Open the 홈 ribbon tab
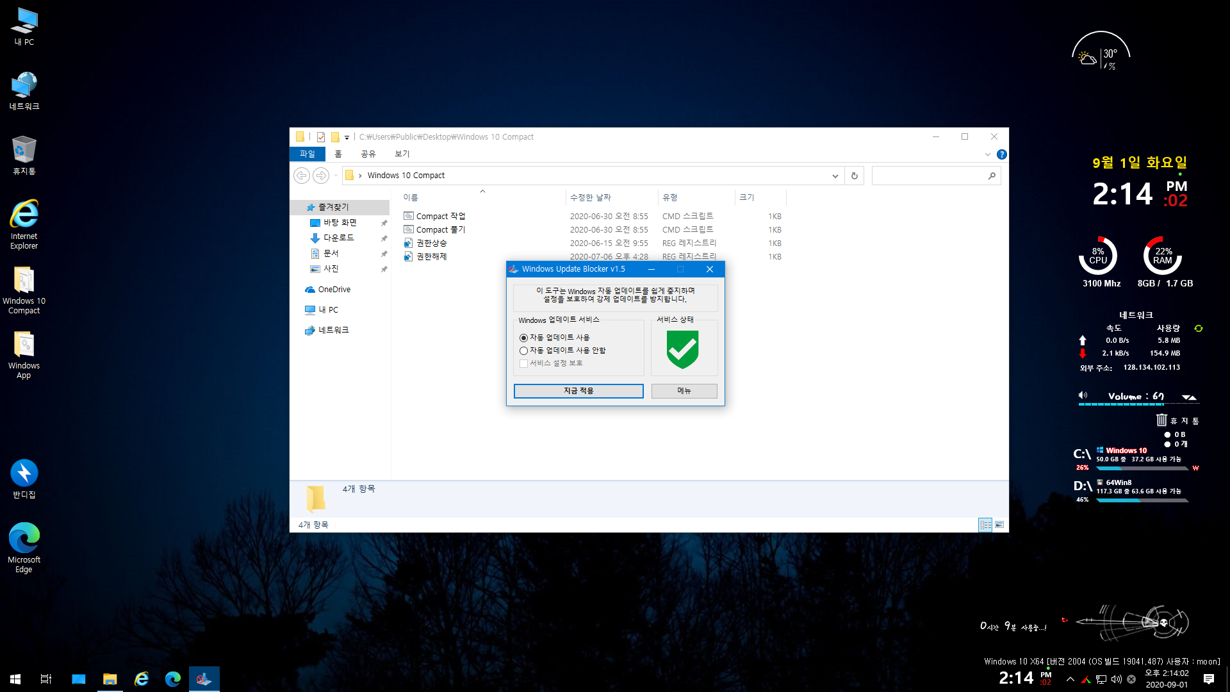 pos(338,154)
